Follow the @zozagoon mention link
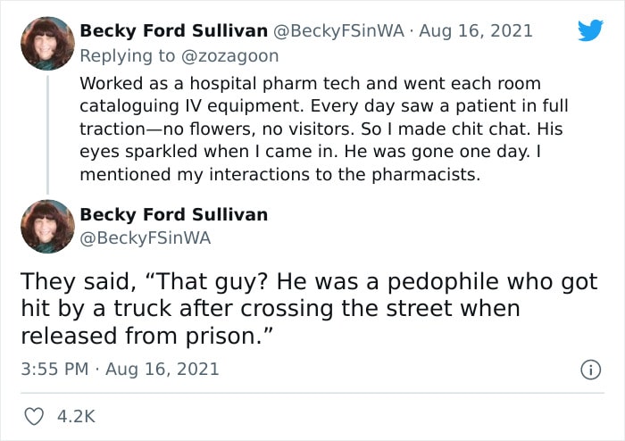 [x=230, y=55]
